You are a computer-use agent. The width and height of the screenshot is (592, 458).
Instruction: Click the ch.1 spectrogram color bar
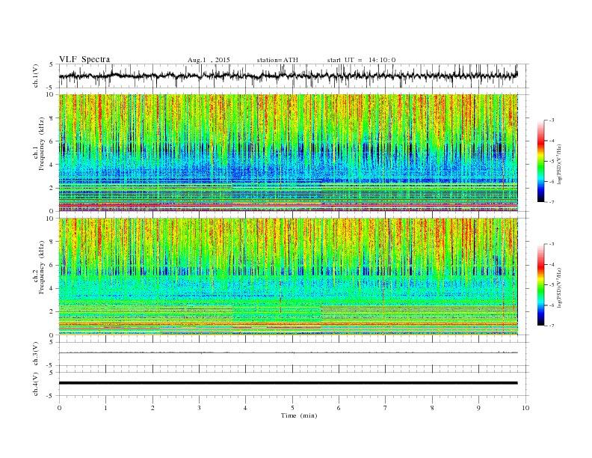(540, 161)
